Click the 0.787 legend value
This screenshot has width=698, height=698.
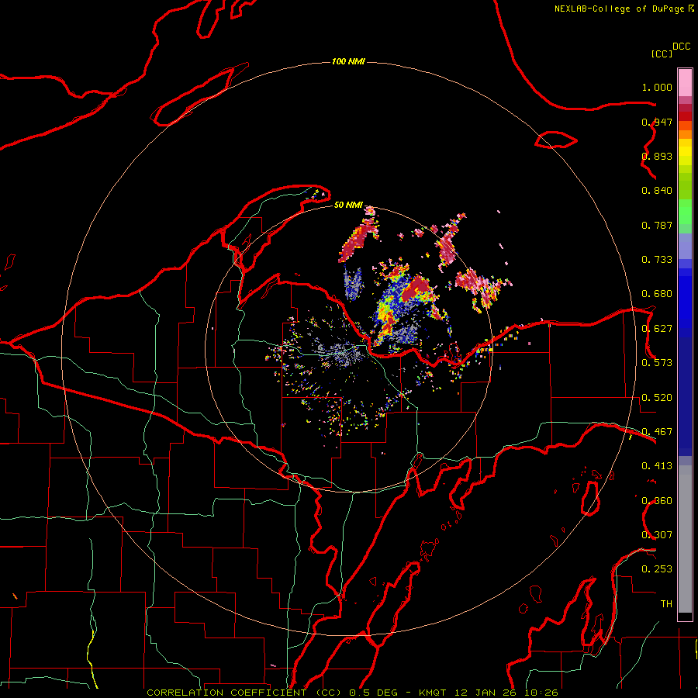coord(657,225)
